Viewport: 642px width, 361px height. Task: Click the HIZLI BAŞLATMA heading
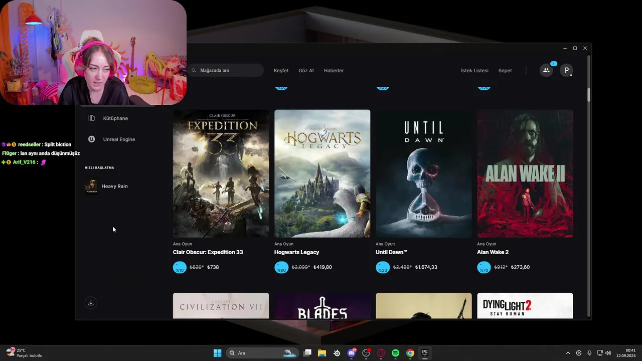coord(99,167)
